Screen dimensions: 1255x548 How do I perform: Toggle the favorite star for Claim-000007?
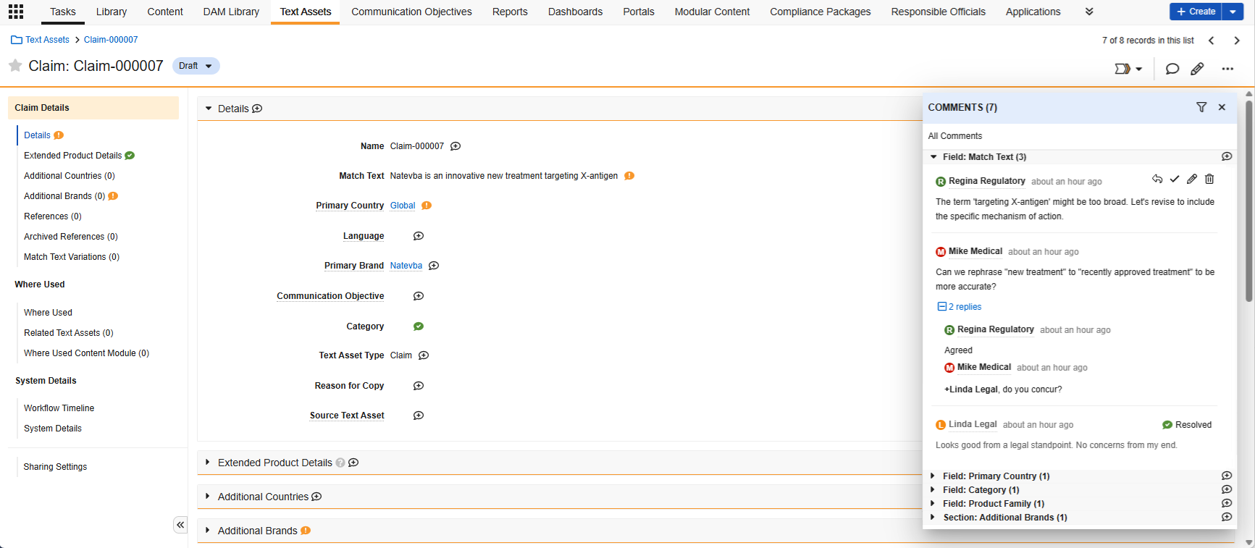pos(15,66)
